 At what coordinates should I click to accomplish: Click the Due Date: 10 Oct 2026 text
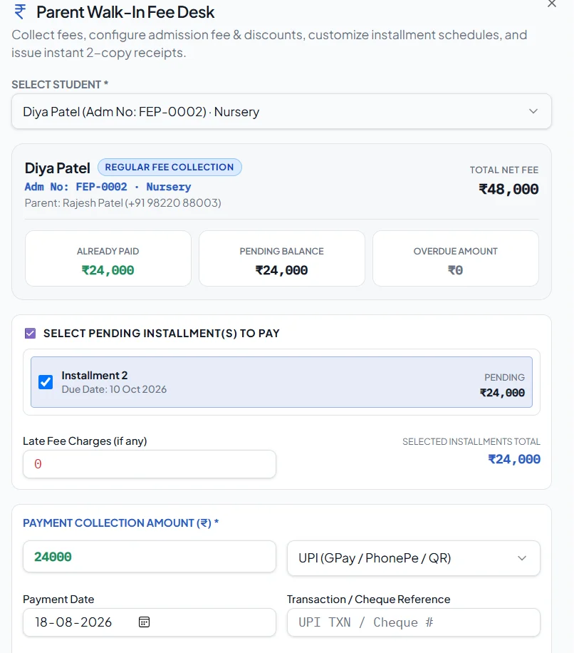114,389
